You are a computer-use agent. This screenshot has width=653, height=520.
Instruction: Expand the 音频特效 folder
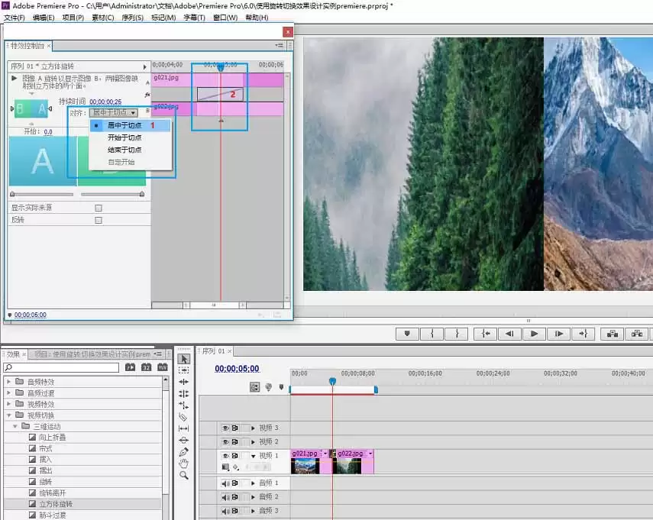(x=8, y=381)
